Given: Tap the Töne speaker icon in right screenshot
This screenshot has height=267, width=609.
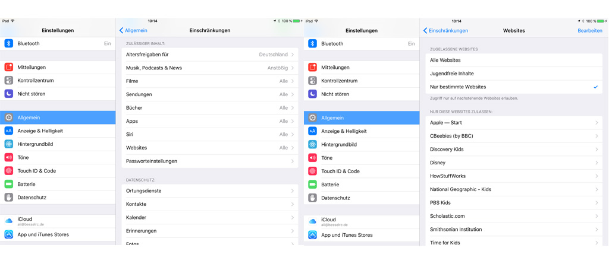Looking at the screenshot, I should pos(312,158).
